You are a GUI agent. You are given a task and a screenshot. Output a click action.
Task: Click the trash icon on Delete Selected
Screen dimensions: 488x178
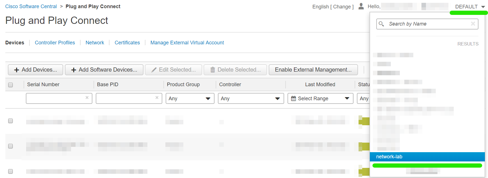(213, 70)
